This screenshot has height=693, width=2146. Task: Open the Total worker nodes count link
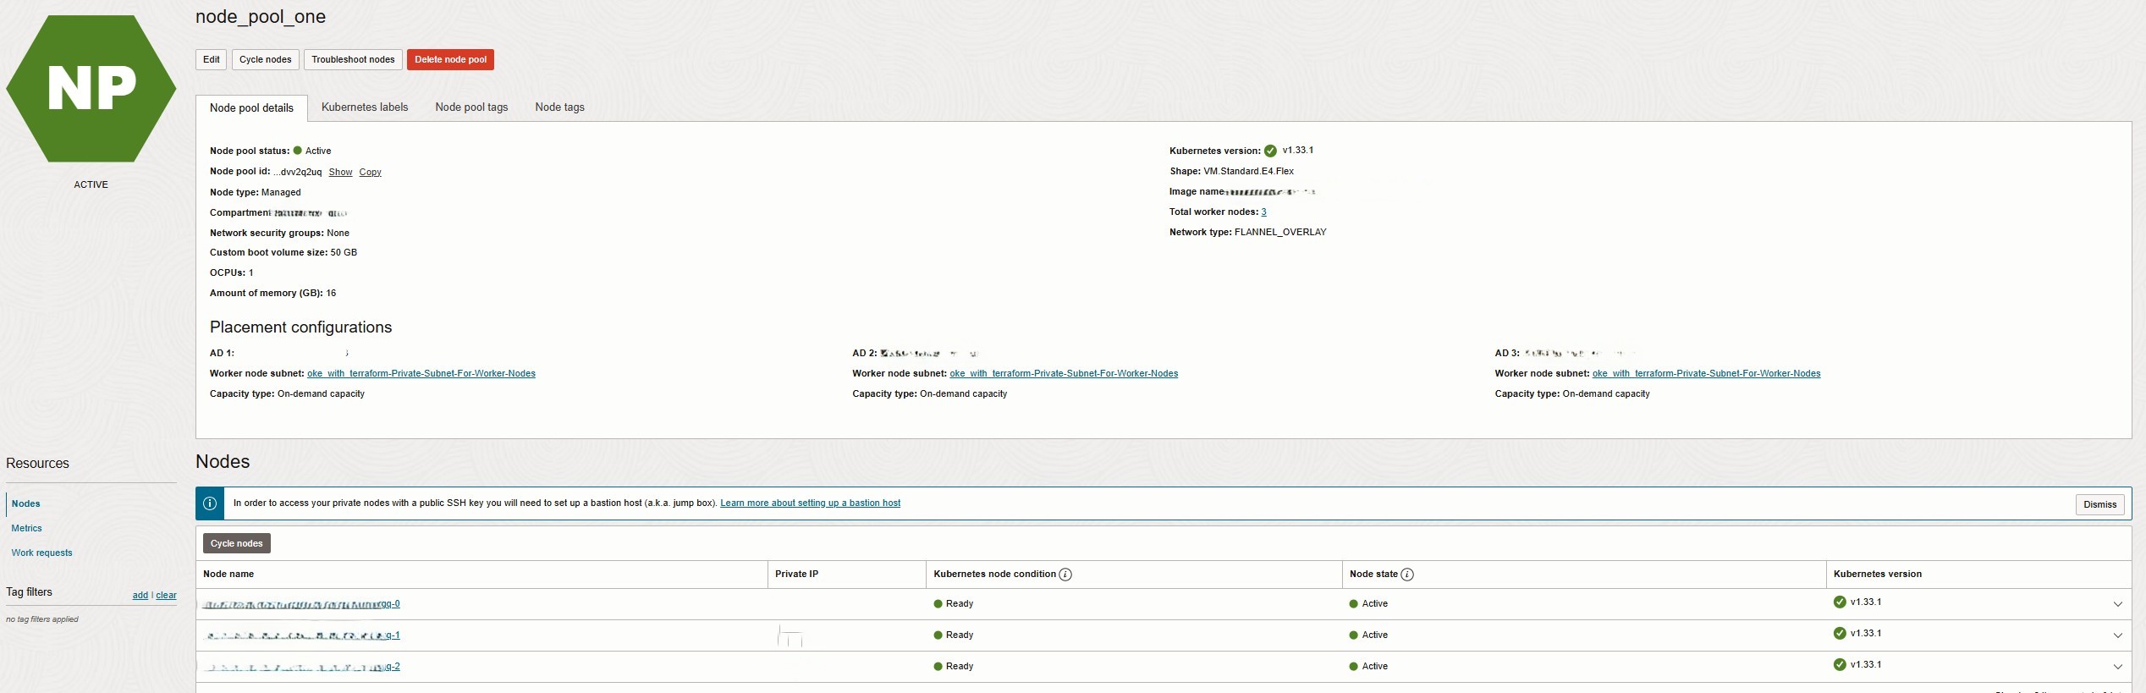coord(1263,212)
